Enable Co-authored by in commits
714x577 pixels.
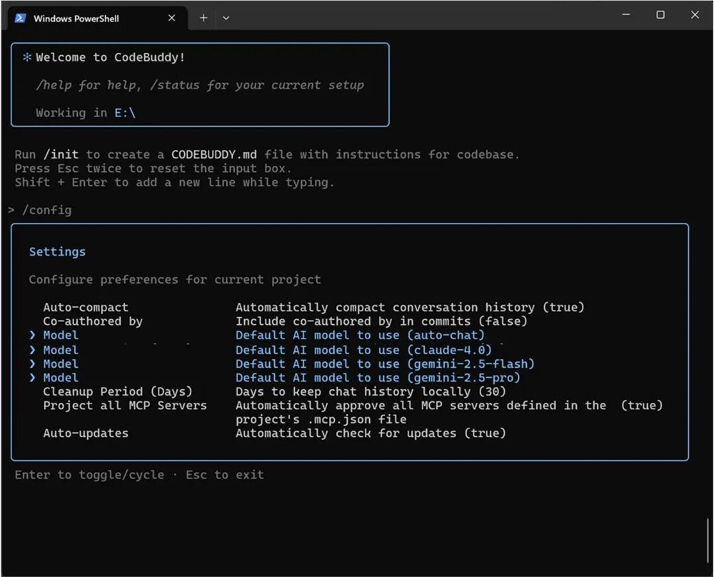coord(87,321)
